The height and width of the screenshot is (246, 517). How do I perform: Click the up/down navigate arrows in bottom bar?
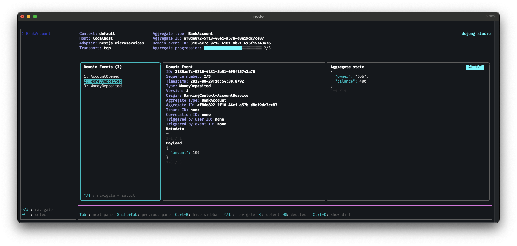point(227,215)
